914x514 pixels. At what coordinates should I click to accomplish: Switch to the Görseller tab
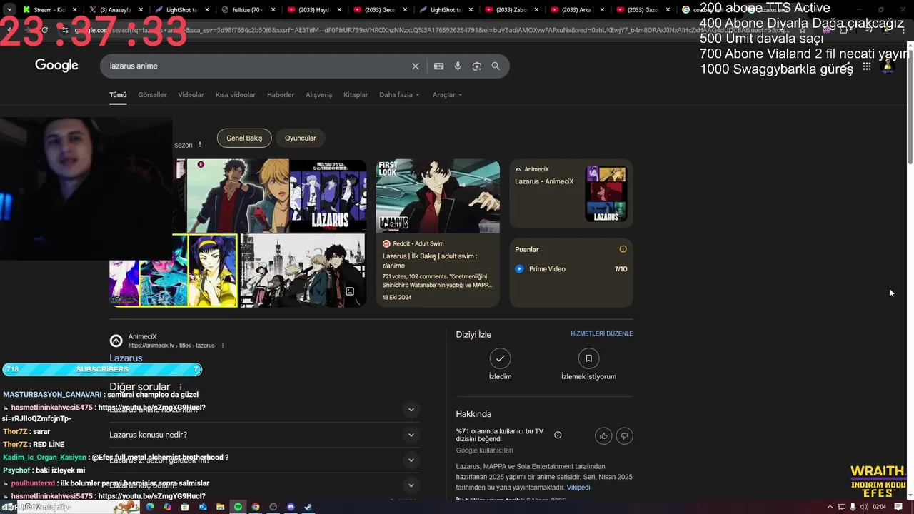point(152,95)
